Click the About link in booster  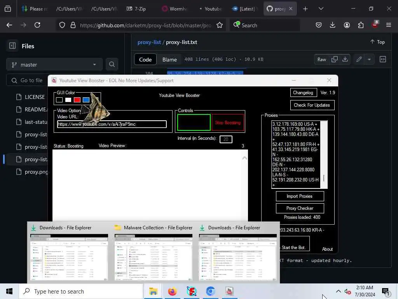click(327, 249)
